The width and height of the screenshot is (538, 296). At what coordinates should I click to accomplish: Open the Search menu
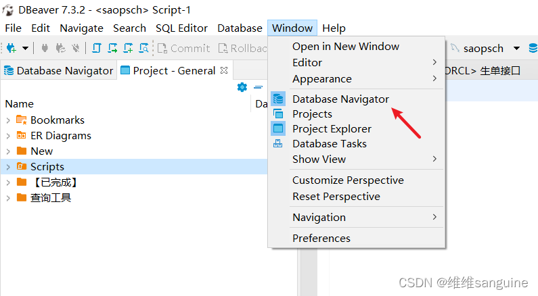point(129,28)
